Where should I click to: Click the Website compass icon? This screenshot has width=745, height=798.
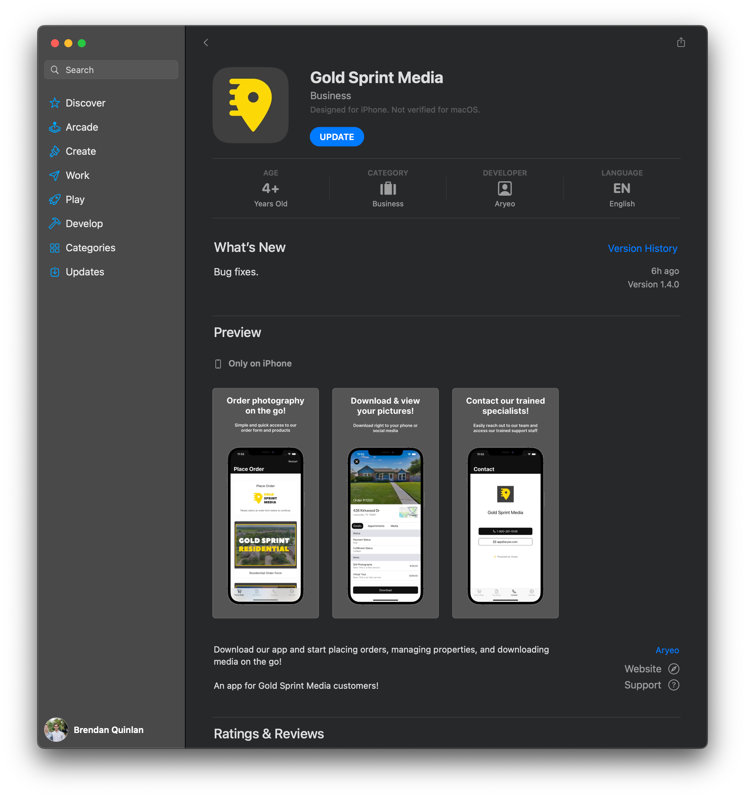click(674, 669)
